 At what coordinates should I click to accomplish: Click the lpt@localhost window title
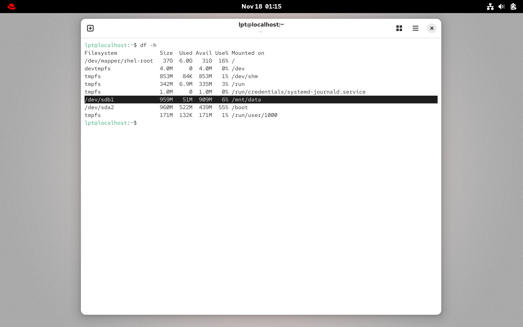coord(261,25)
